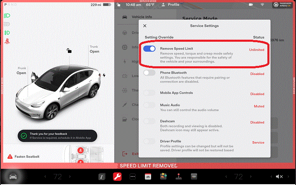Open the calendar app in bottom dock
Viewport: 296px width, 185px height.
pos(148,177)
